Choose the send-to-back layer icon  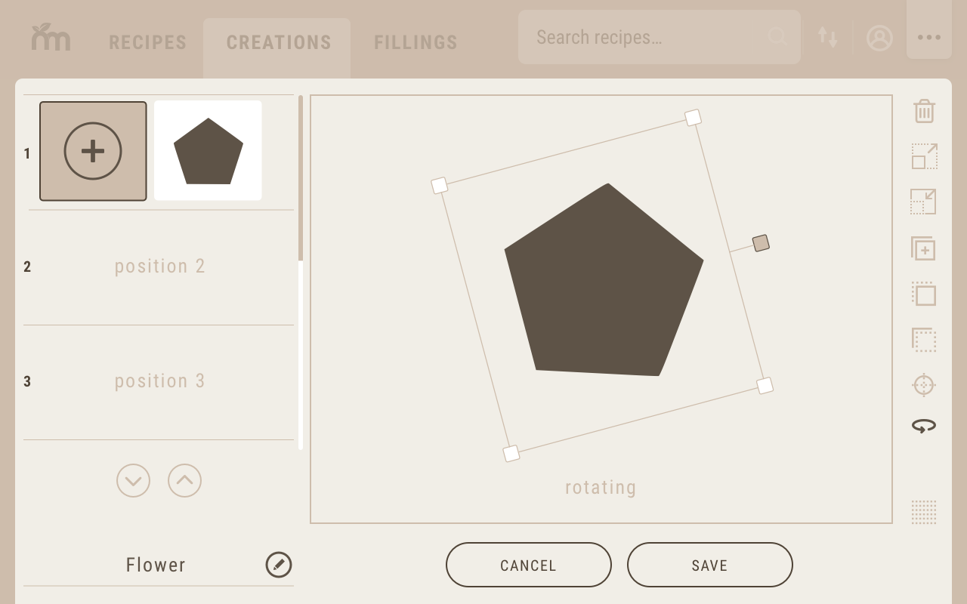tap(924, 340)
